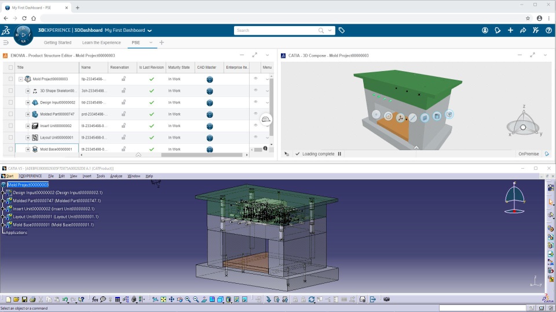Click vertical scrollbar of PSE table
The height and width of the screenshot is (312, 556).
click(x=271, y=107)
